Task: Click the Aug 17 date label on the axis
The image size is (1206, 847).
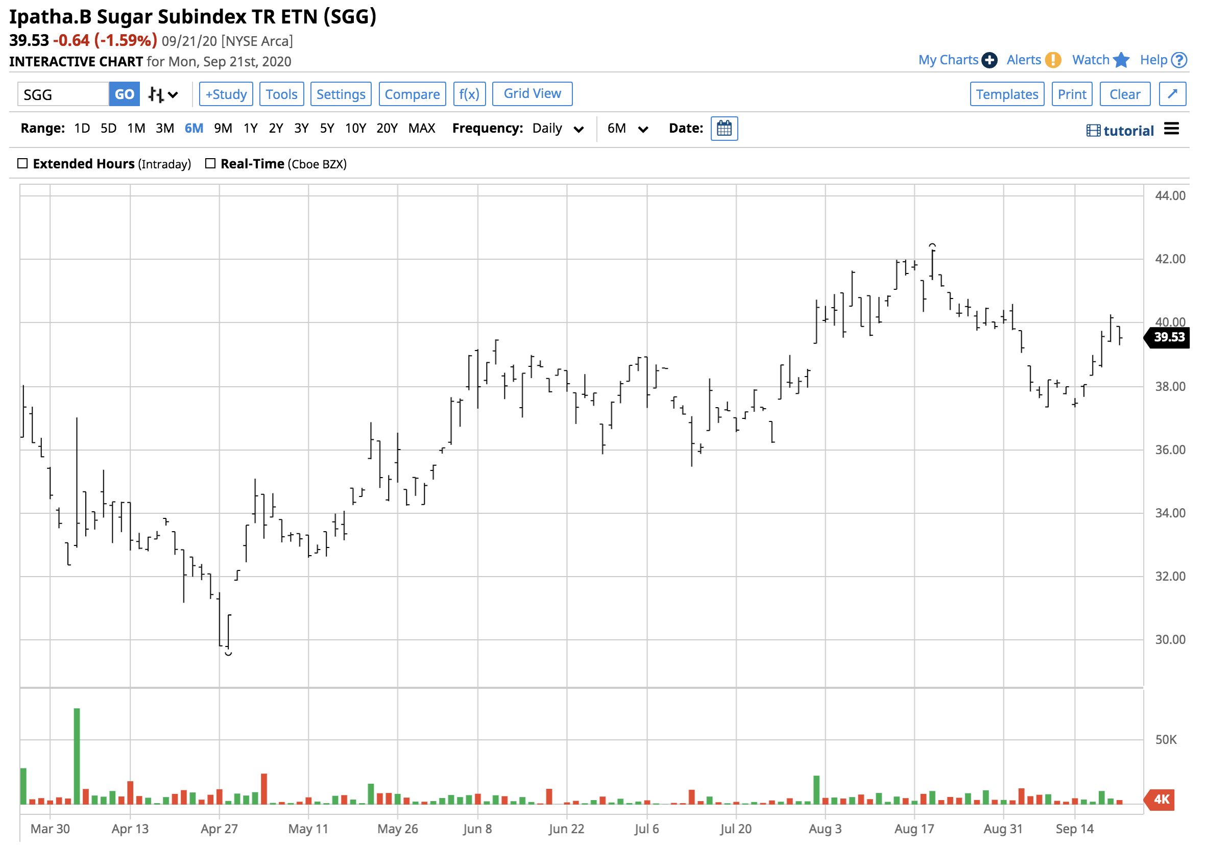Action: (914, 829)
